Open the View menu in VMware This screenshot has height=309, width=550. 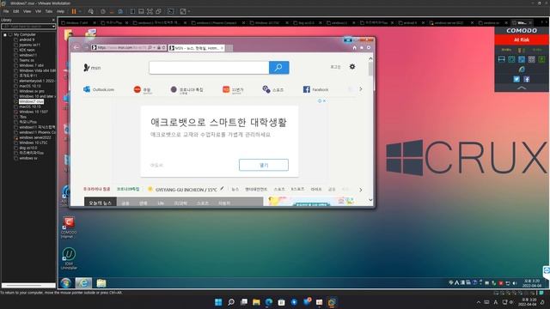pos(27,11)
